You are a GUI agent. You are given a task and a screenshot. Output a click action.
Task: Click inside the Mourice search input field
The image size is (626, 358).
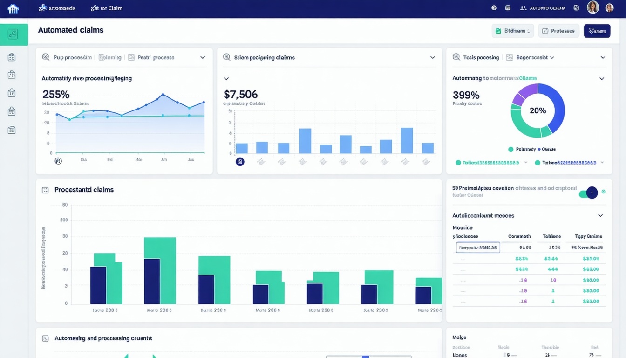pyautogui.click(x=477, y=248)
